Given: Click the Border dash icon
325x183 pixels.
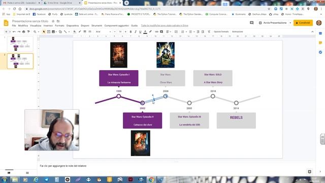Looking at the screenshot, I should (90, 32).
